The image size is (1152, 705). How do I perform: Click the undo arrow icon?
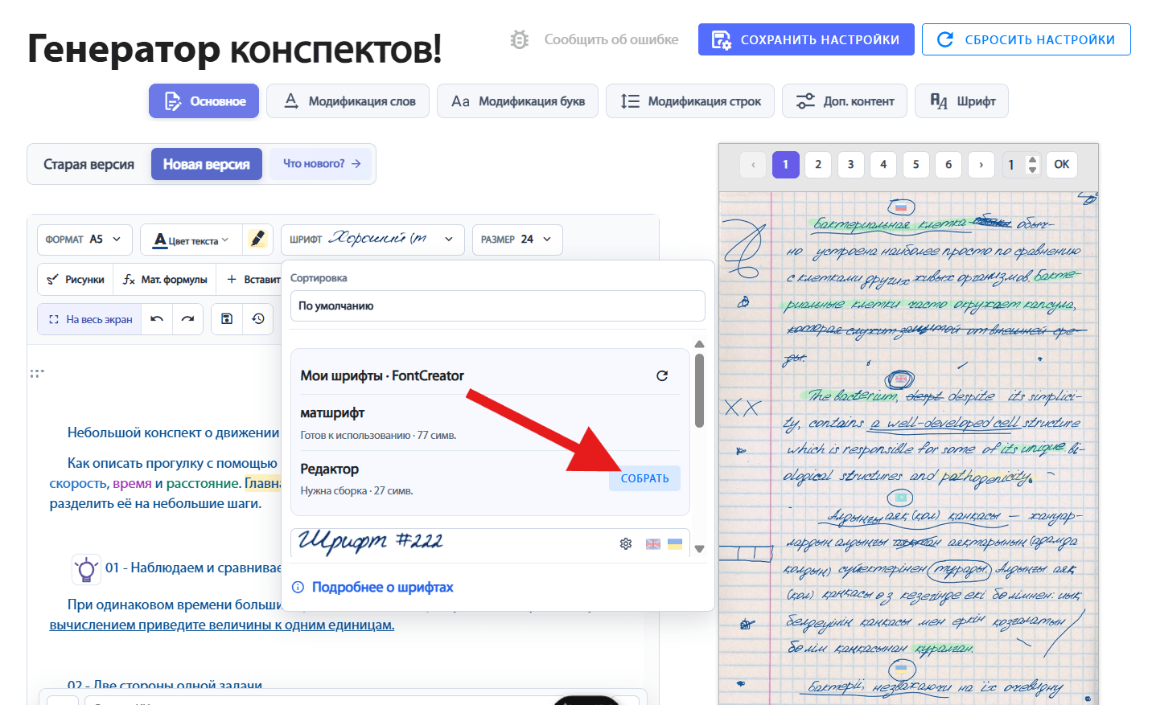pos(157,319)
